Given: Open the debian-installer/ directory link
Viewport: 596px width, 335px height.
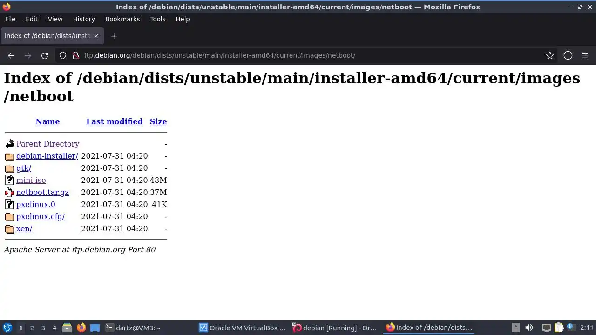Looking at the screenshot, I should pos(47,156).
